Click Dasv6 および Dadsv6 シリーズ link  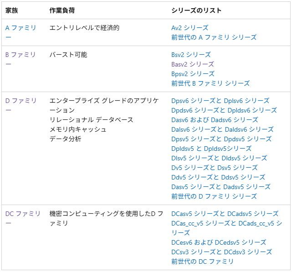coord(215,120)
